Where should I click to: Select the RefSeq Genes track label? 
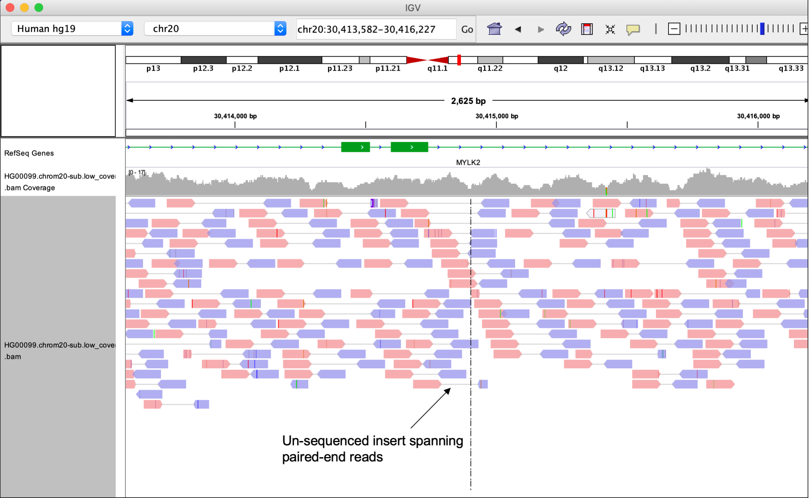pyautogui.click(x=29, y=153)
